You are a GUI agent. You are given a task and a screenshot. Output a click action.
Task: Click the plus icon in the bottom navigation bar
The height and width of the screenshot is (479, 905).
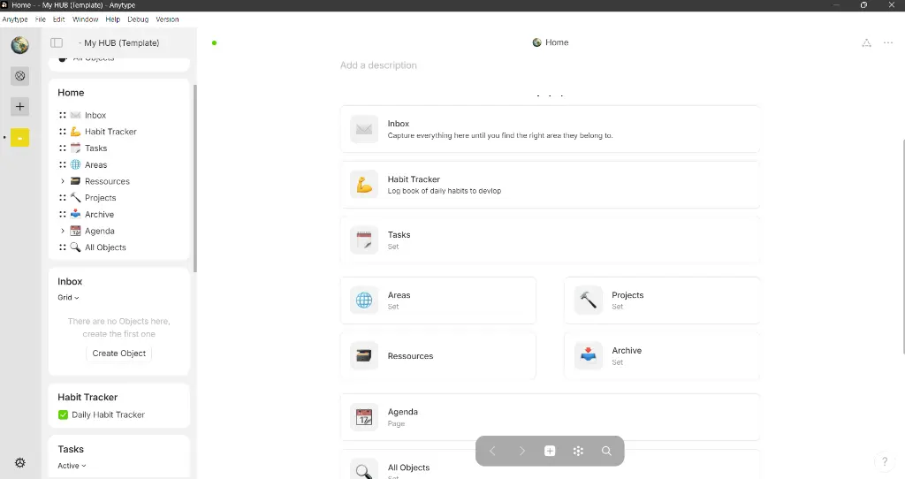(550, 451)
